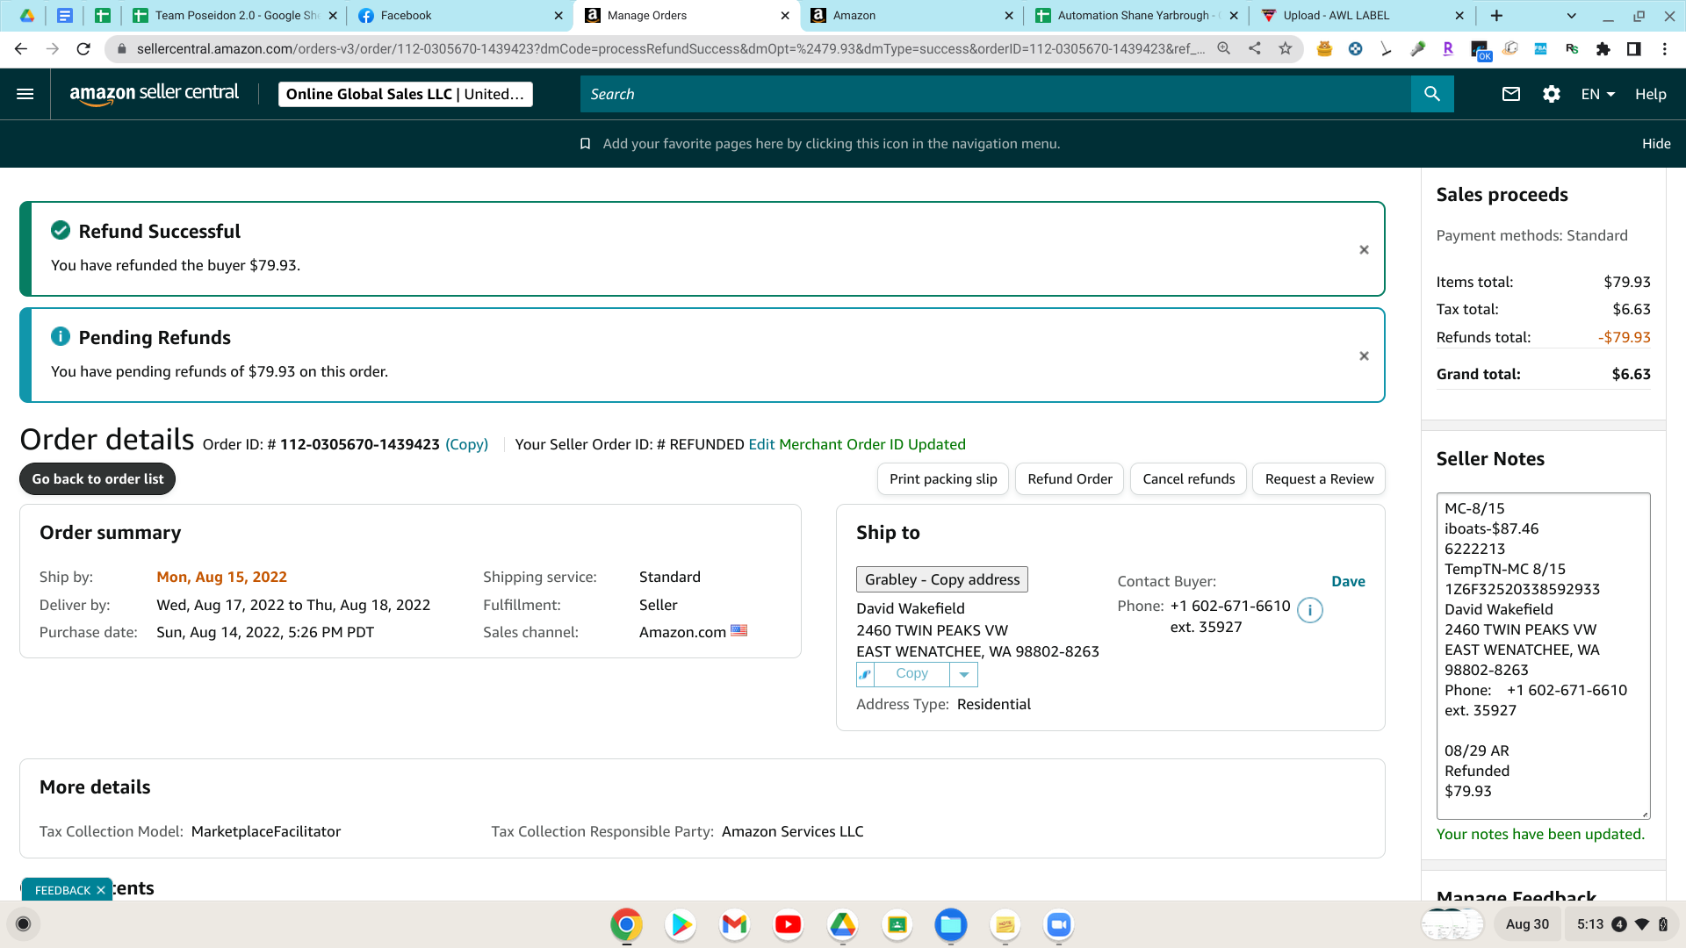This screenshot has width=1686, height=948.
Task: Click the share page icon in address bar
Action: point(1255,49)
